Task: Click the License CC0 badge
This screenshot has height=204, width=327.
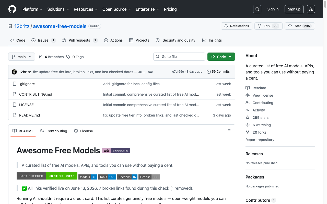Action: coord(149,177)
